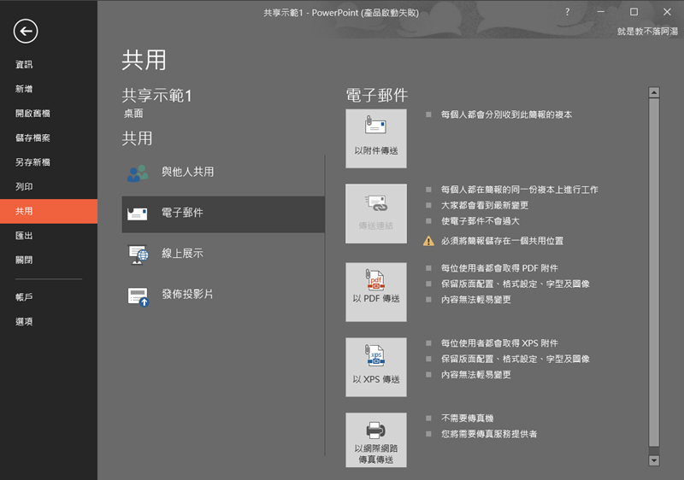Open the 新增 menu item
This screenshot has height=480, width=684.
pyautogui.click(x=25, y=89)
